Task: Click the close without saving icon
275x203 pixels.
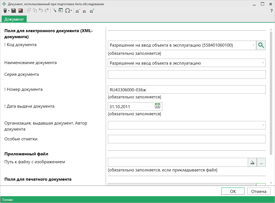Action: coord(20,11)
